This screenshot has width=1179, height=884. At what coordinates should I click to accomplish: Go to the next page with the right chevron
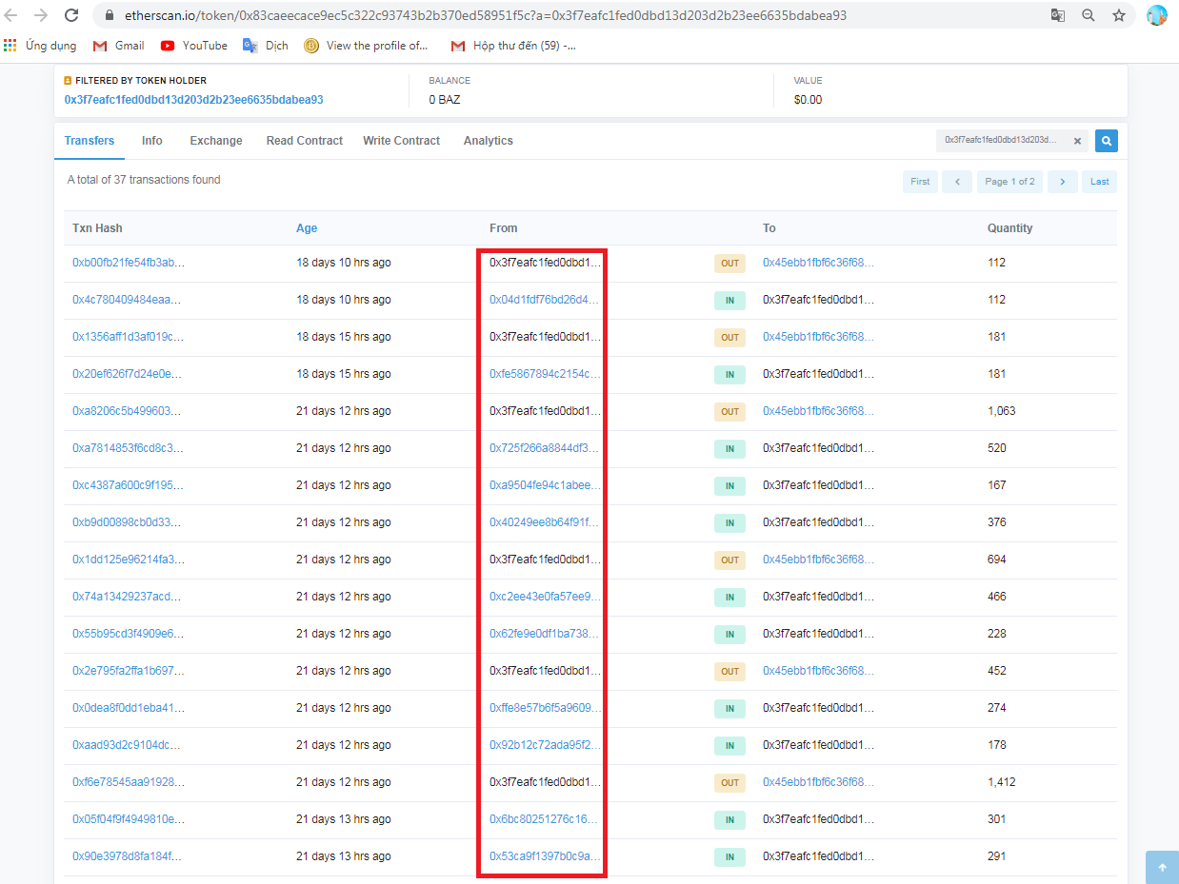click(x=1062, y=182)
